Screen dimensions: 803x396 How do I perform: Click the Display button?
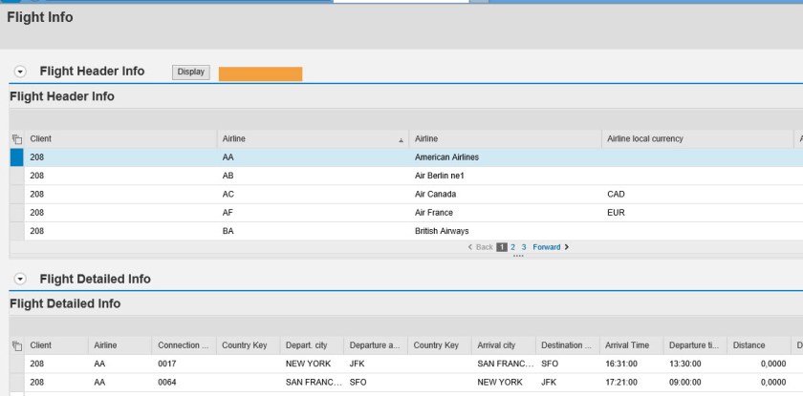(x=190, y=73)
